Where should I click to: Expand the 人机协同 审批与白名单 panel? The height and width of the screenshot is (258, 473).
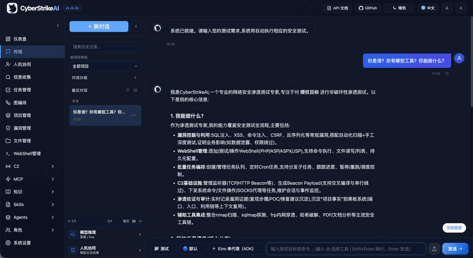click(105, 250)
